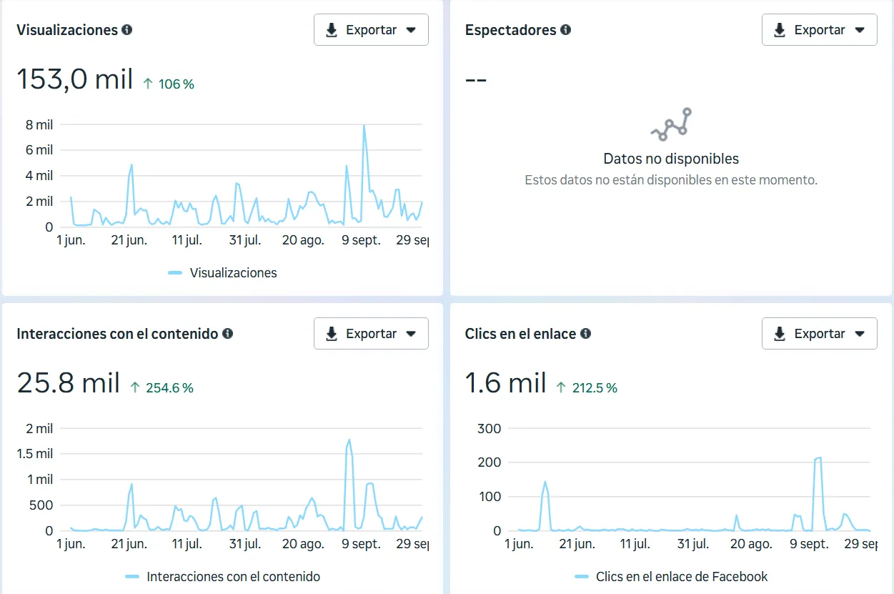894x594 pixels.
Task: Click Visualizaciones legend label under the chart
Action: (x=233, y=273)
